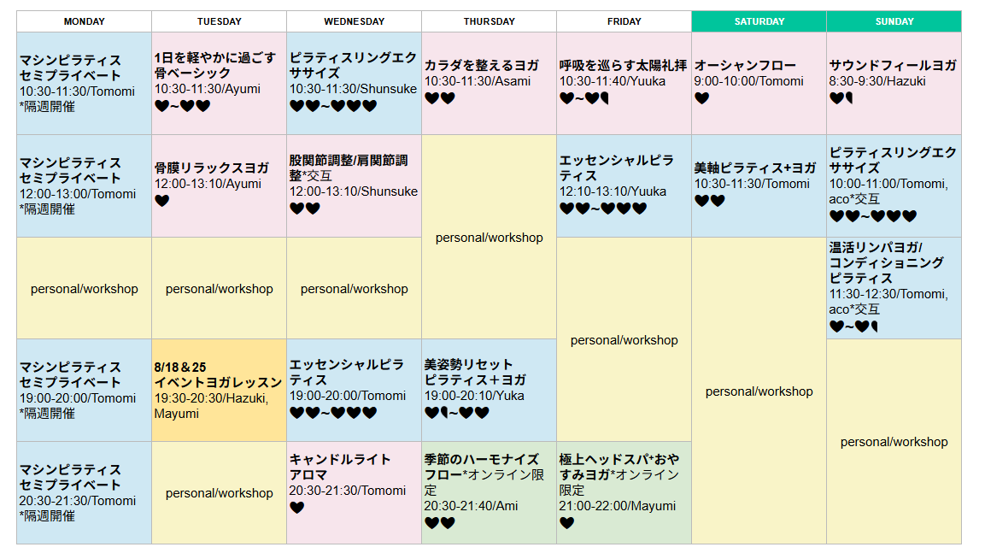Click the heart under 極上ヘッドスパ おやすみヨガ

566,523
